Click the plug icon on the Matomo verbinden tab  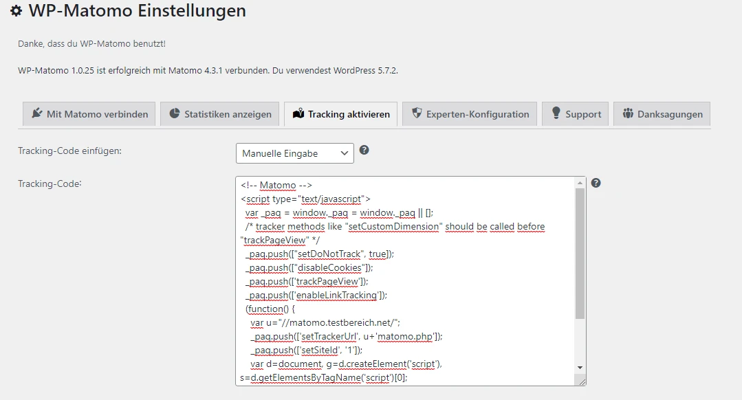pos(37,114)
